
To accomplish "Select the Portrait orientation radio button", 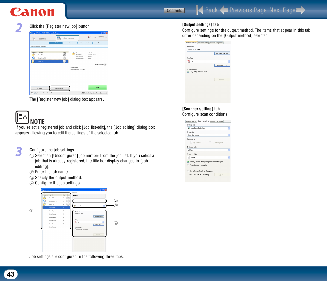I will click(194, 142).
